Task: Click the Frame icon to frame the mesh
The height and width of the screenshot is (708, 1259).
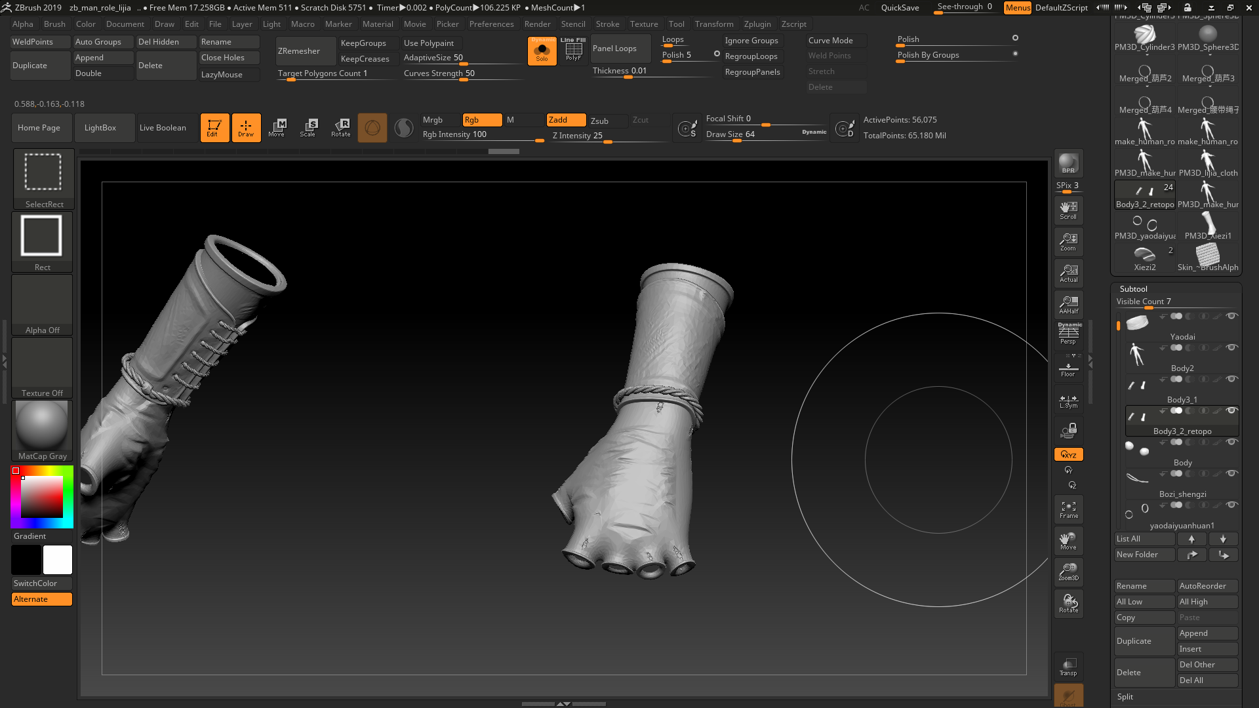Action: click(x=1068, y=509)
